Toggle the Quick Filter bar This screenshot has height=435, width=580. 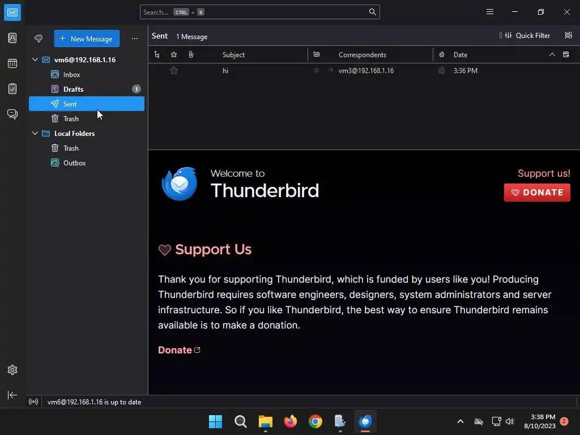pos(528,36)
